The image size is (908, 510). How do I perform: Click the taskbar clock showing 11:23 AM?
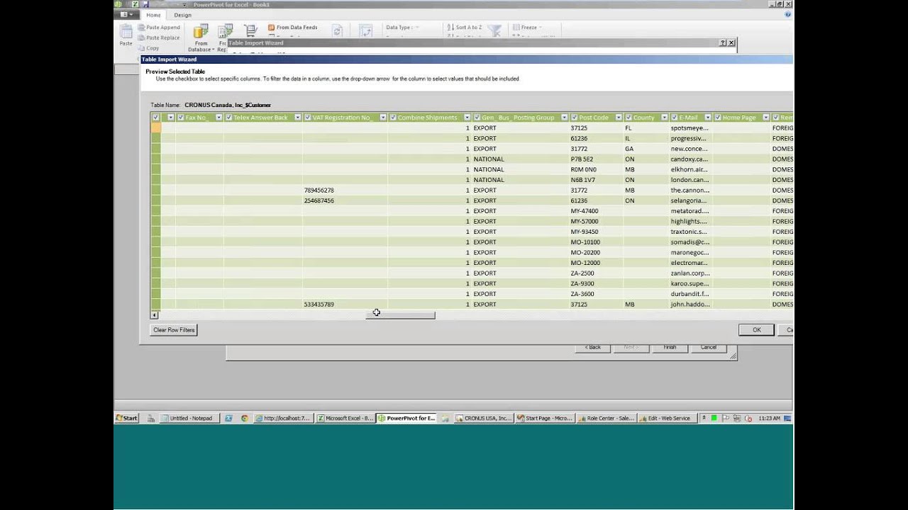pyautogui.click(x=769, y=419)
